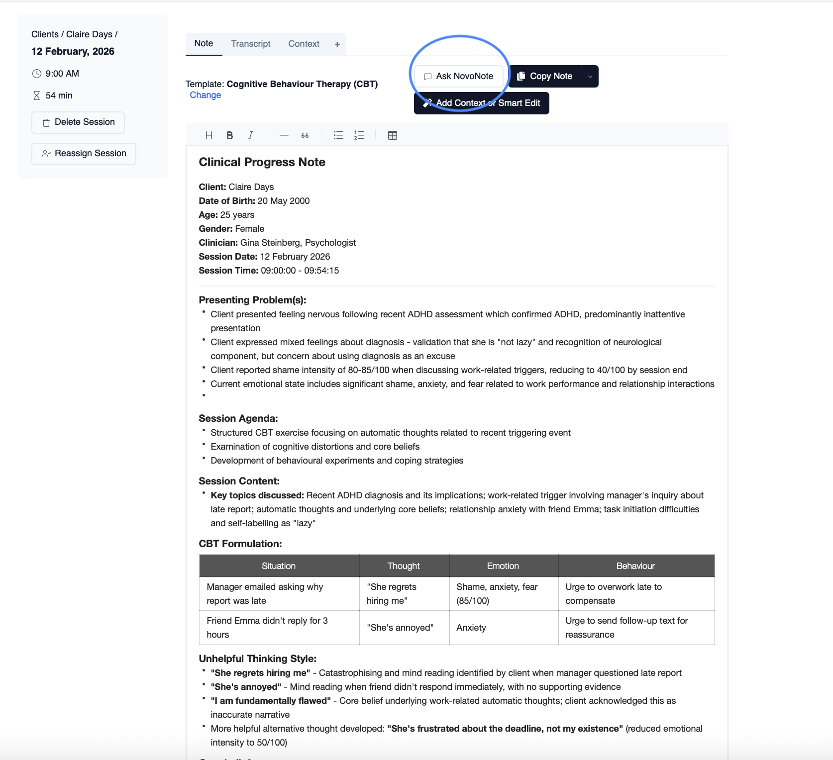Image resolution: width=833 pixels, height=760 pixels.
Task: Select the Thought table header
Action: [404, 566]
